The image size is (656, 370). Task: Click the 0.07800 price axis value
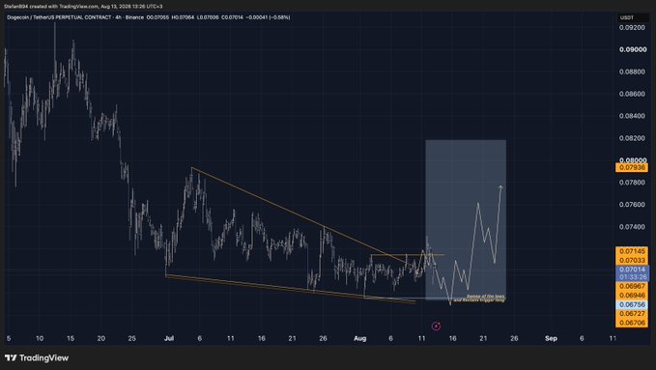(632, 183)
